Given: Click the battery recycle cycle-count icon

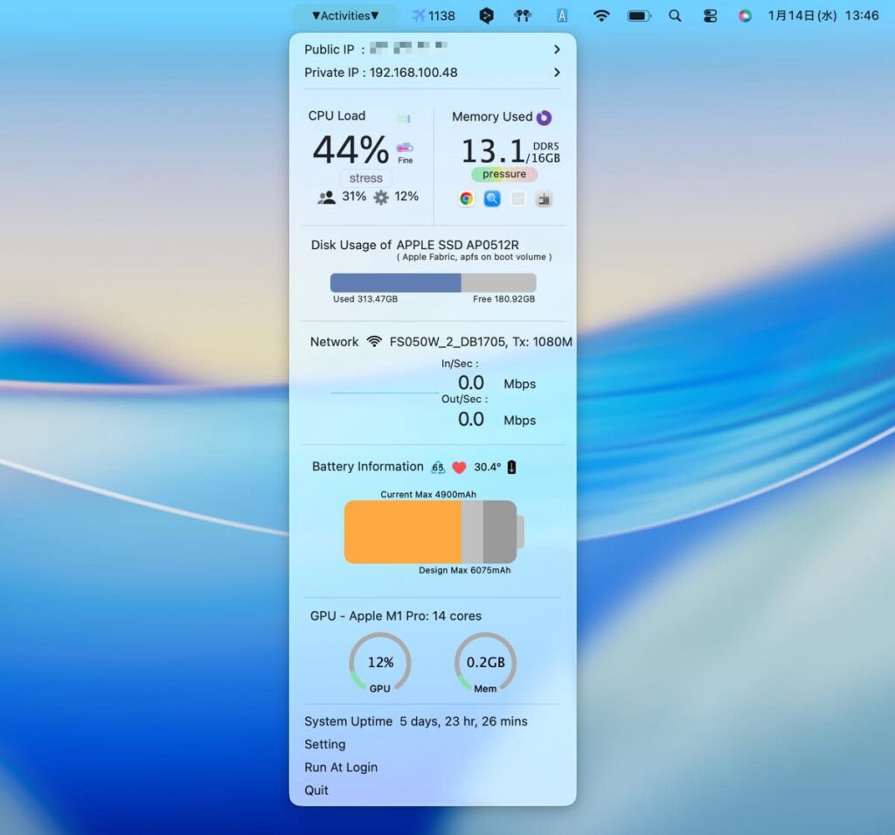Looking at the screenshot, I should coord(438,468).
